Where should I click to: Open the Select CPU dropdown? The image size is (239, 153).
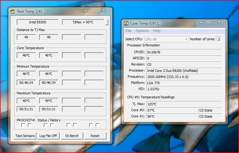167,39
